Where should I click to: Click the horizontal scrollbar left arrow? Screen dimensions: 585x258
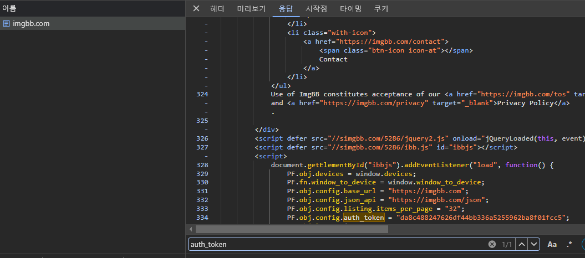(191, 229)
